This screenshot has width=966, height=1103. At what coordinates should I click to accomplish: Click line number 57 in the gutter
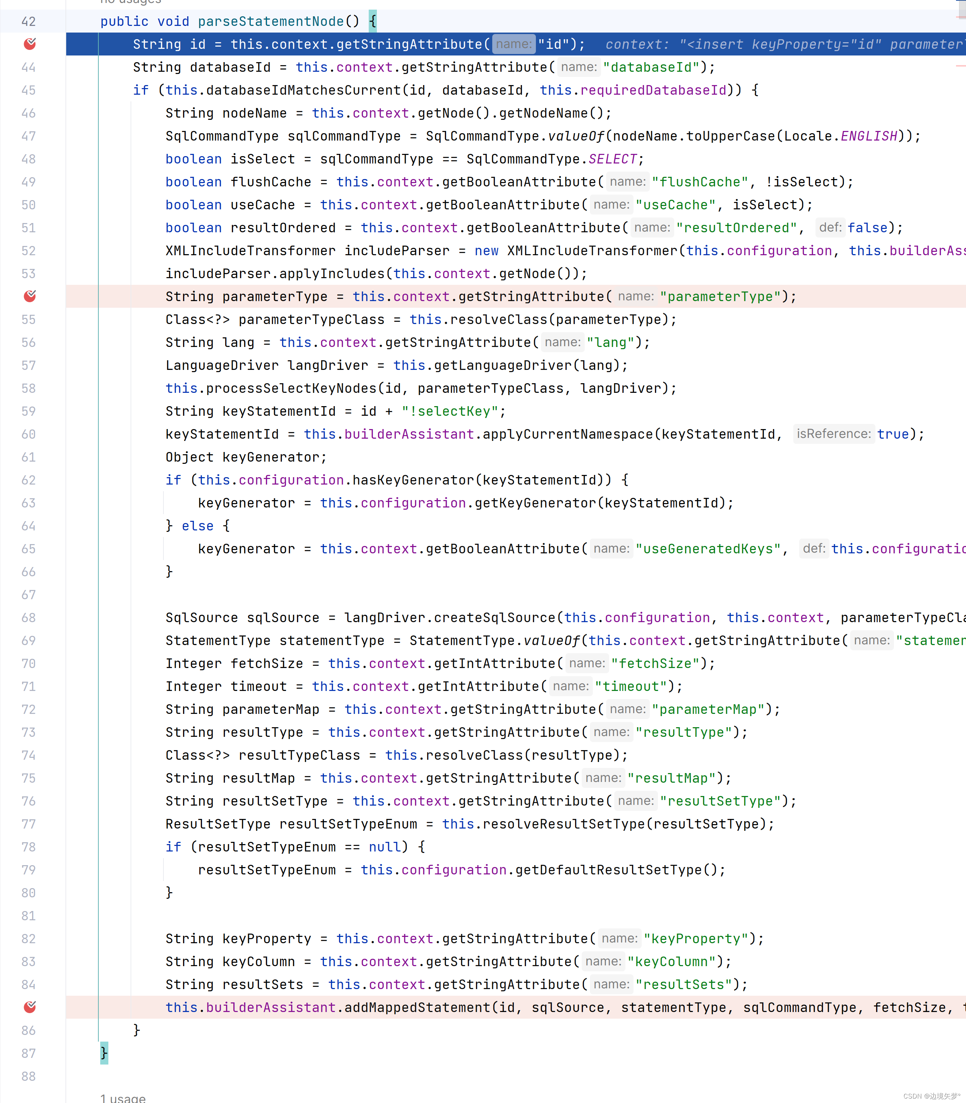pos(28,365)
